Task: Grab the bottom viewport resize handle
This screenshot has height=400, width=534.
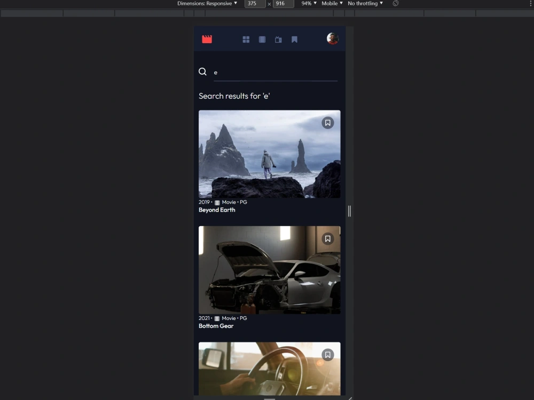Action: [269, 398]
